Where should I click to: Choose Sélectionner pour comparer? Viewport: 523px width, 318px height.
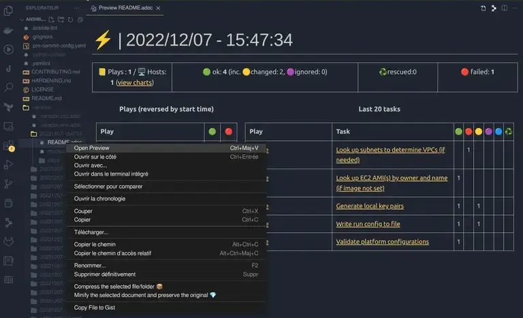click(166, 187)
